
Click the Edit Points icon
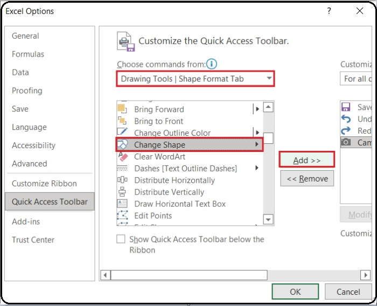pyautogui.click(x=122, y=216)
